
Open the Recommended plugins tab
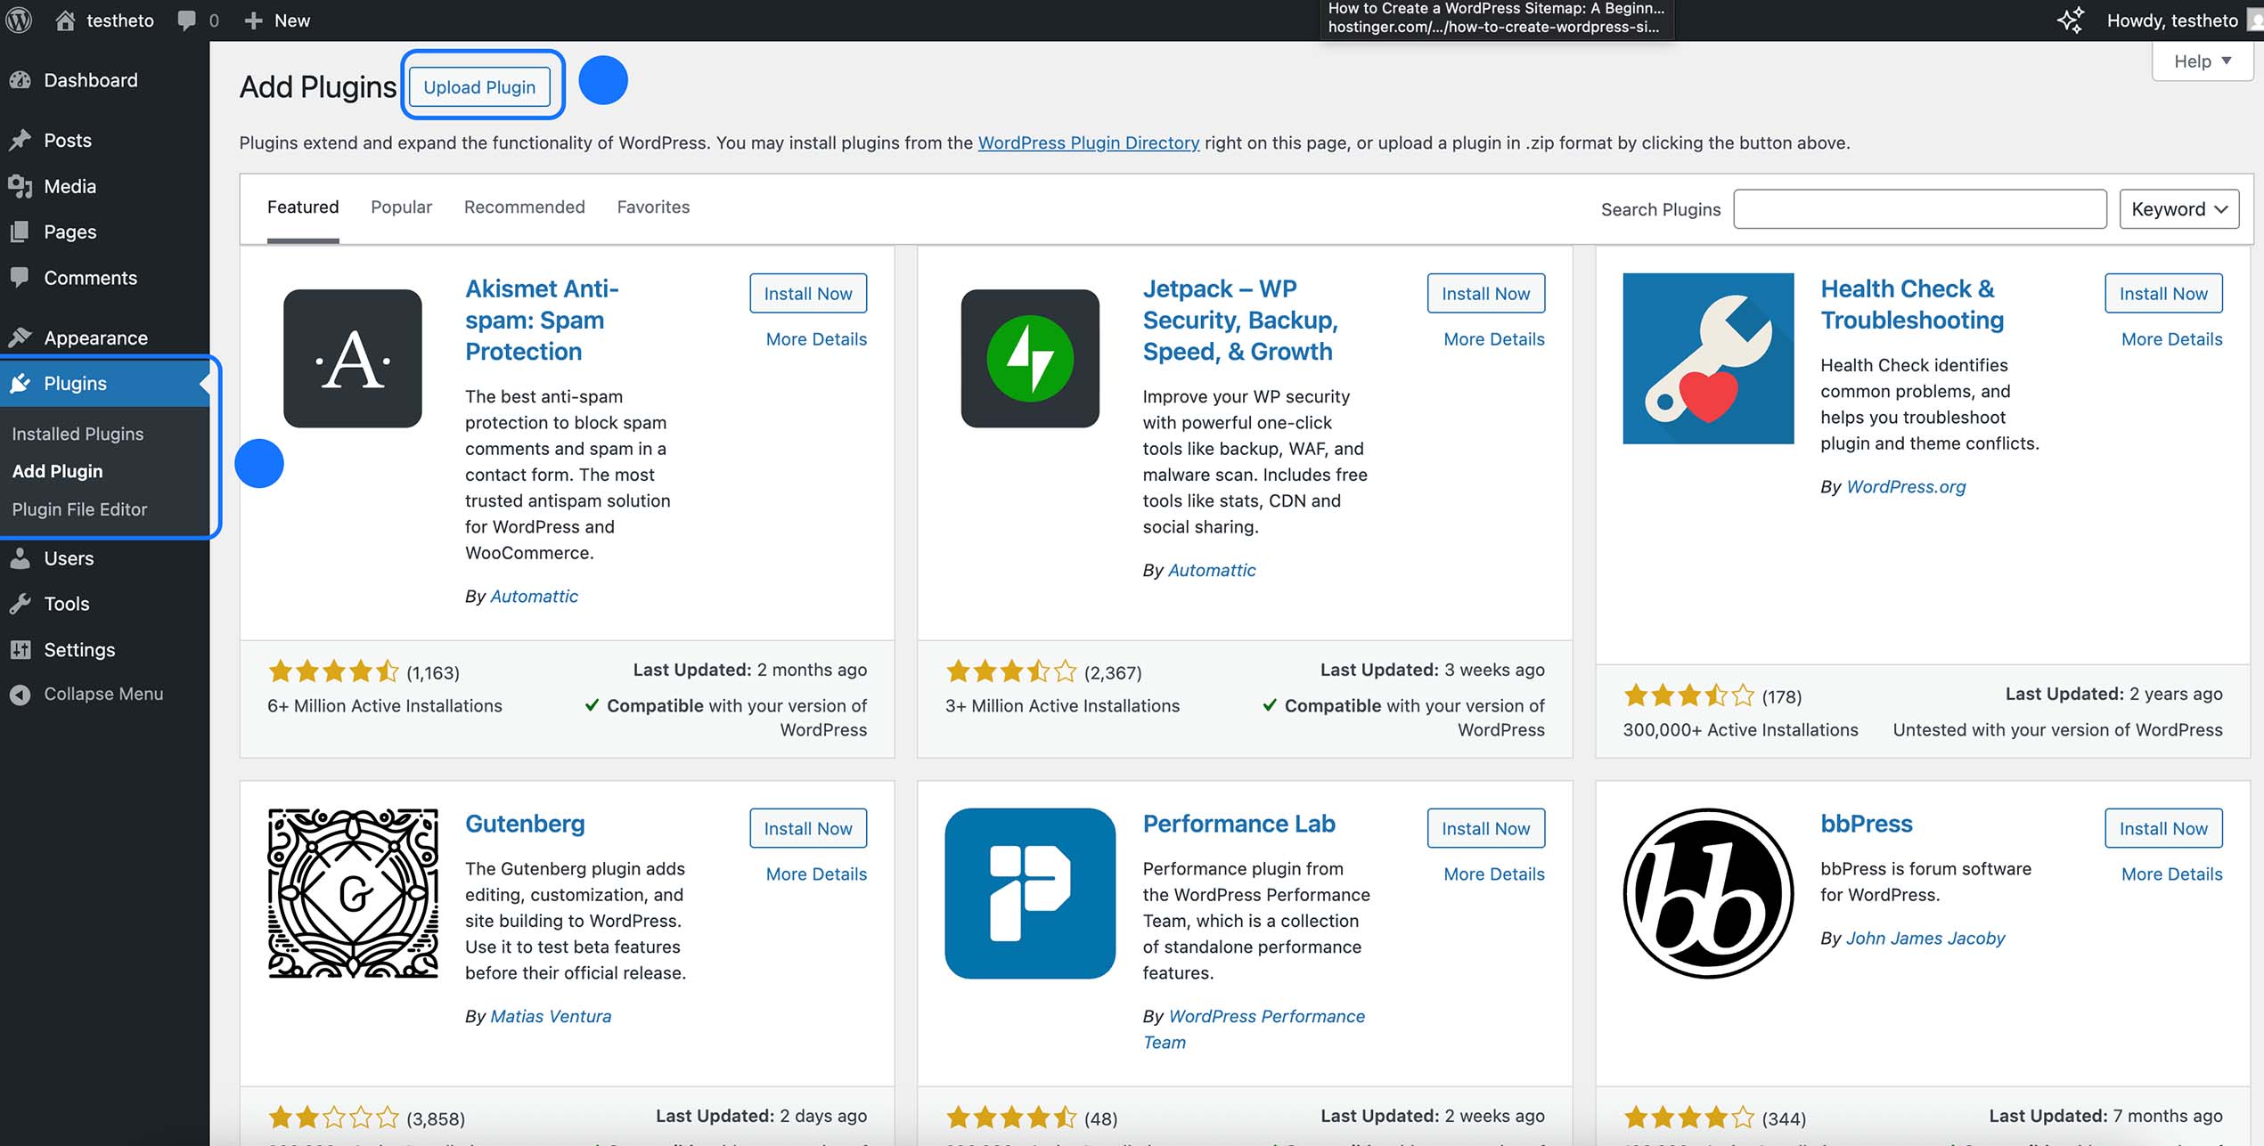[x=524, y=207]
